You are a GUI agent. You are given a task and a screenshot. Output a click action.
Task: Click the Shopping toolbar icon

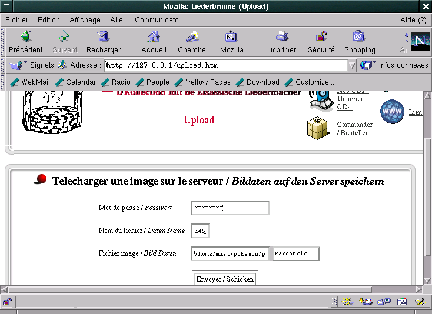(359, 37)
